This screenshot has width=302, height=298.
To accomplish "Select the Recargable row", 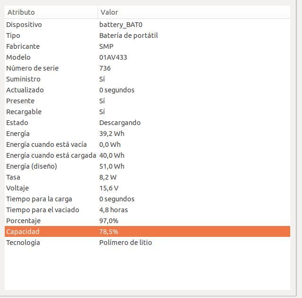I will coord(147,112).
